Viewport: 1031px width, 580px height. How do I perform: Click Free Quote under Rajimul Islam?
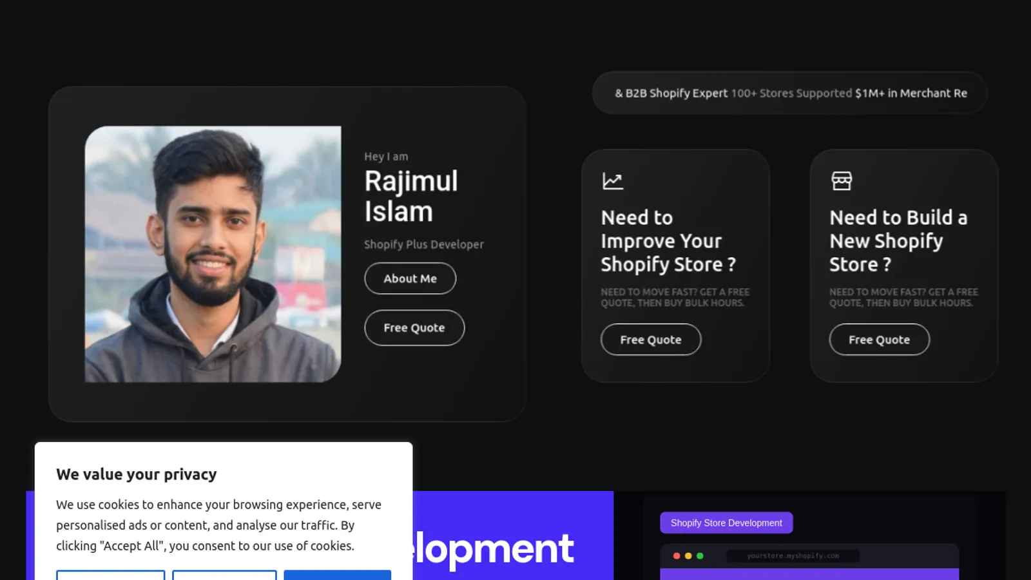[x=414, y=327]
